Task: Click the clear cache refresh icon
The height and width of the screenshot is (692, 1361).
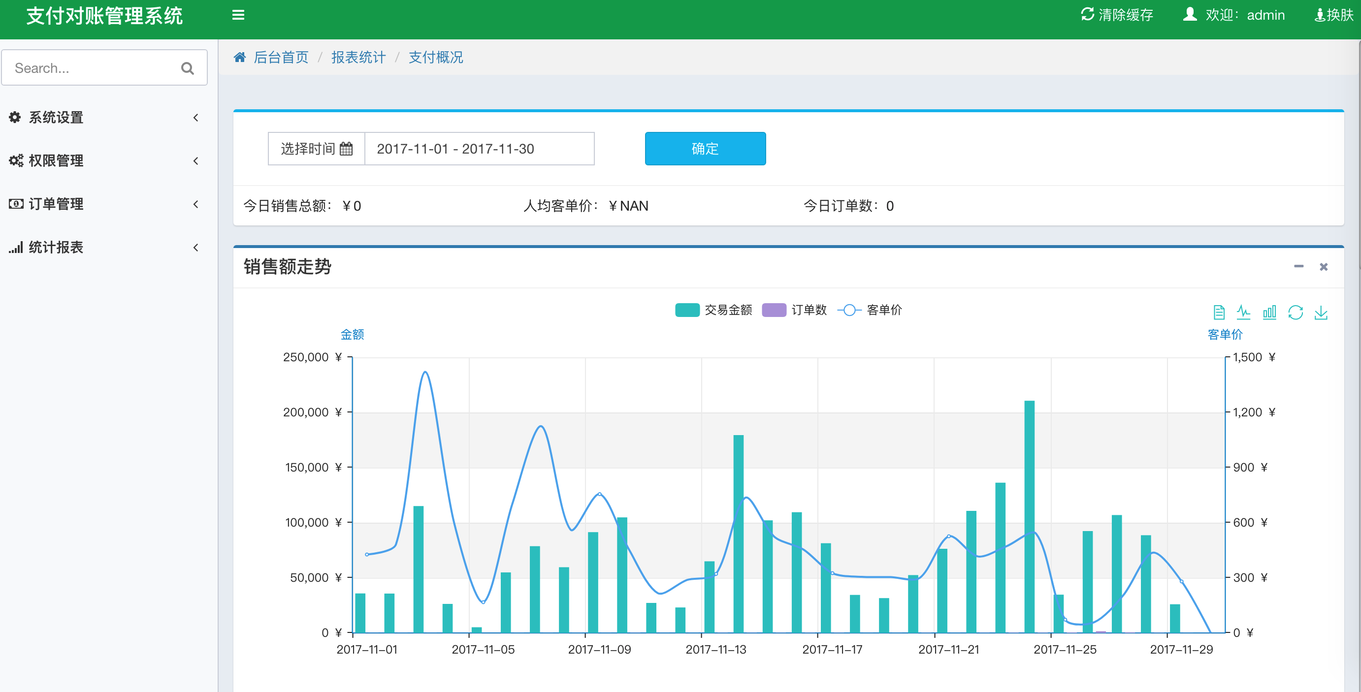Action: pyautogui.click(x=1087, y=14)
